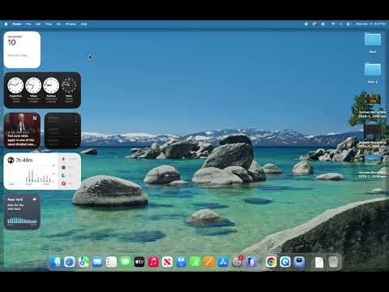Screen dimensions: 389x292
Task: Launch Google Chrome from the Dock
Action: click(271, 262)
